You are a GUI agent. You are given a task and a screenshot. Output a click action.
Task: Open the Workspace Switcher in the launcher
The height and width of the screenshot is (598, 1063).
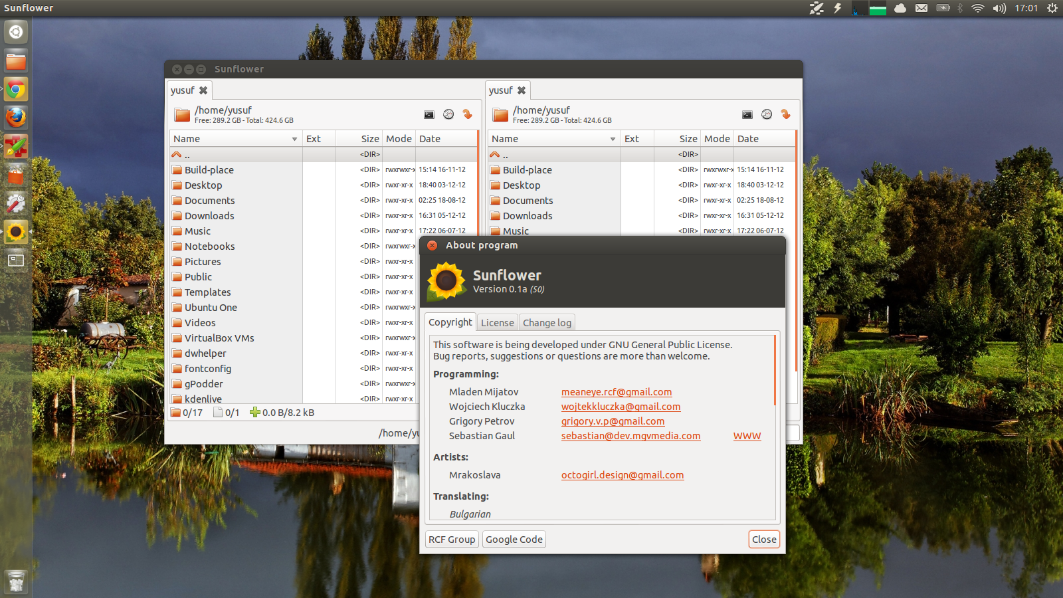tap(16, 260)
